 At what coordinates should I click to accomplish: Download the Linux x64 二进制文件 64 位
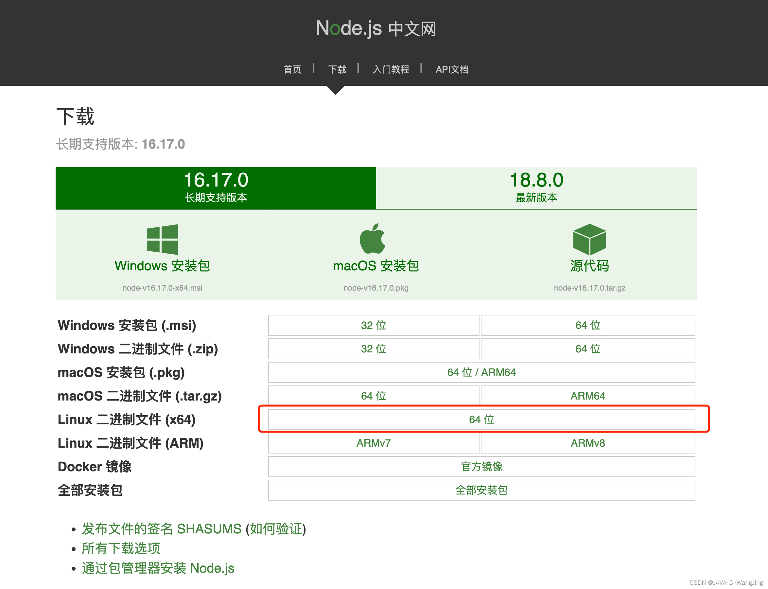(x=481, y=419)
